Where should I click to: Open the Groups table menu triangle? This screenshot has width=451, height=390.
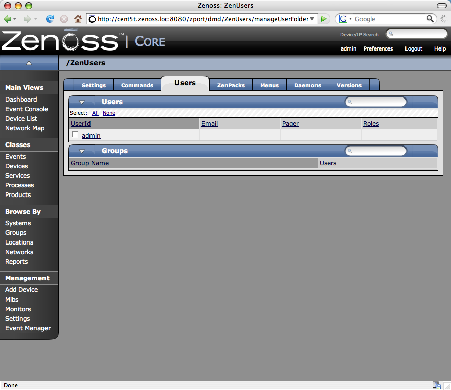click(82, 151)
